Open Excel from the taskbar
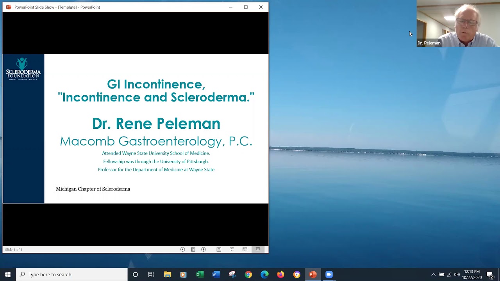Screen dimensions: 500x281 click(199, 274)
